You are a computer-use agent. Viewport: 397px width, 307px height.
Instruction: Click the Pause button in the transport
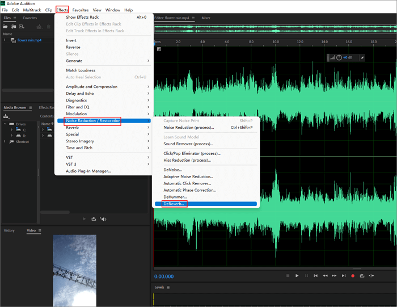[x=306, y=276]
